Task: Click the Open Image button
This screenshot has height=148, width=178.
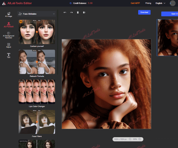Action: click(170, 14)
